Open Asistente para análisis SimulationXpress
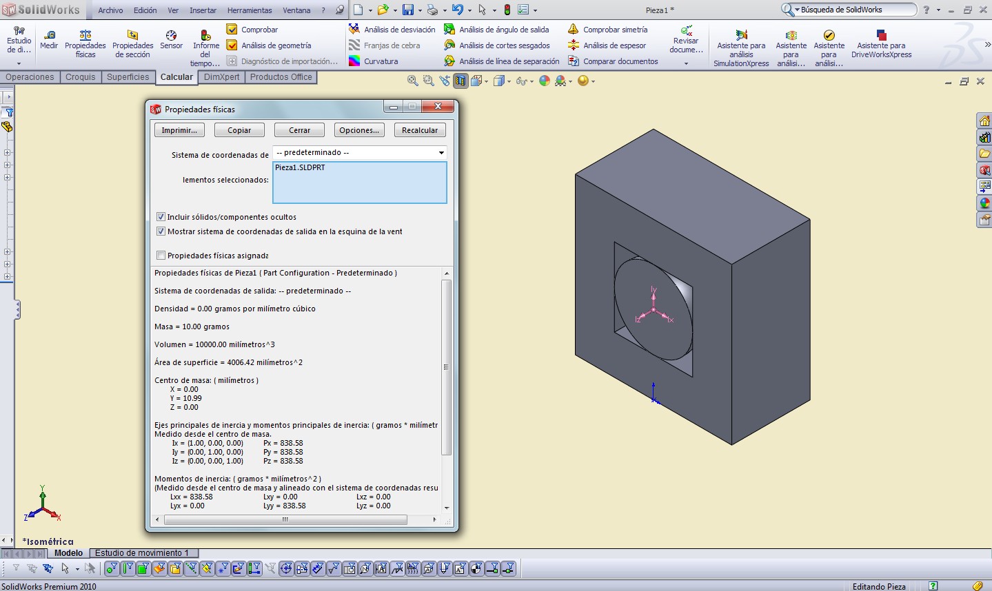Viewport: 992px width, 591px height. 741,48
